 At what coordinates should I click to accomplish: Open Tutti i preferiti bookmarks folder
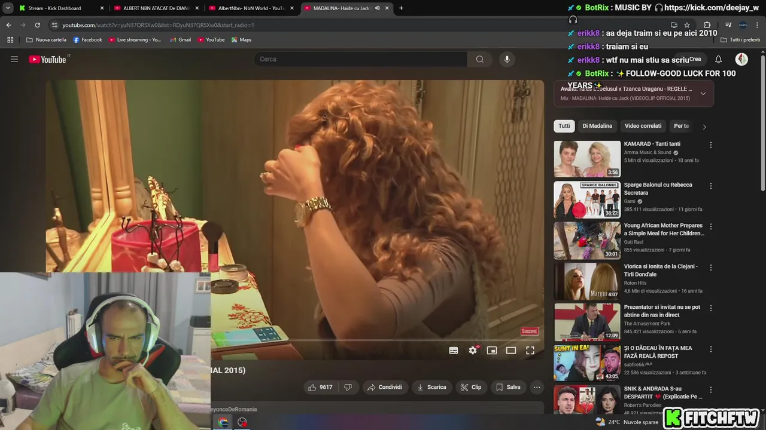pyautogui.click(x=740, y=40)
